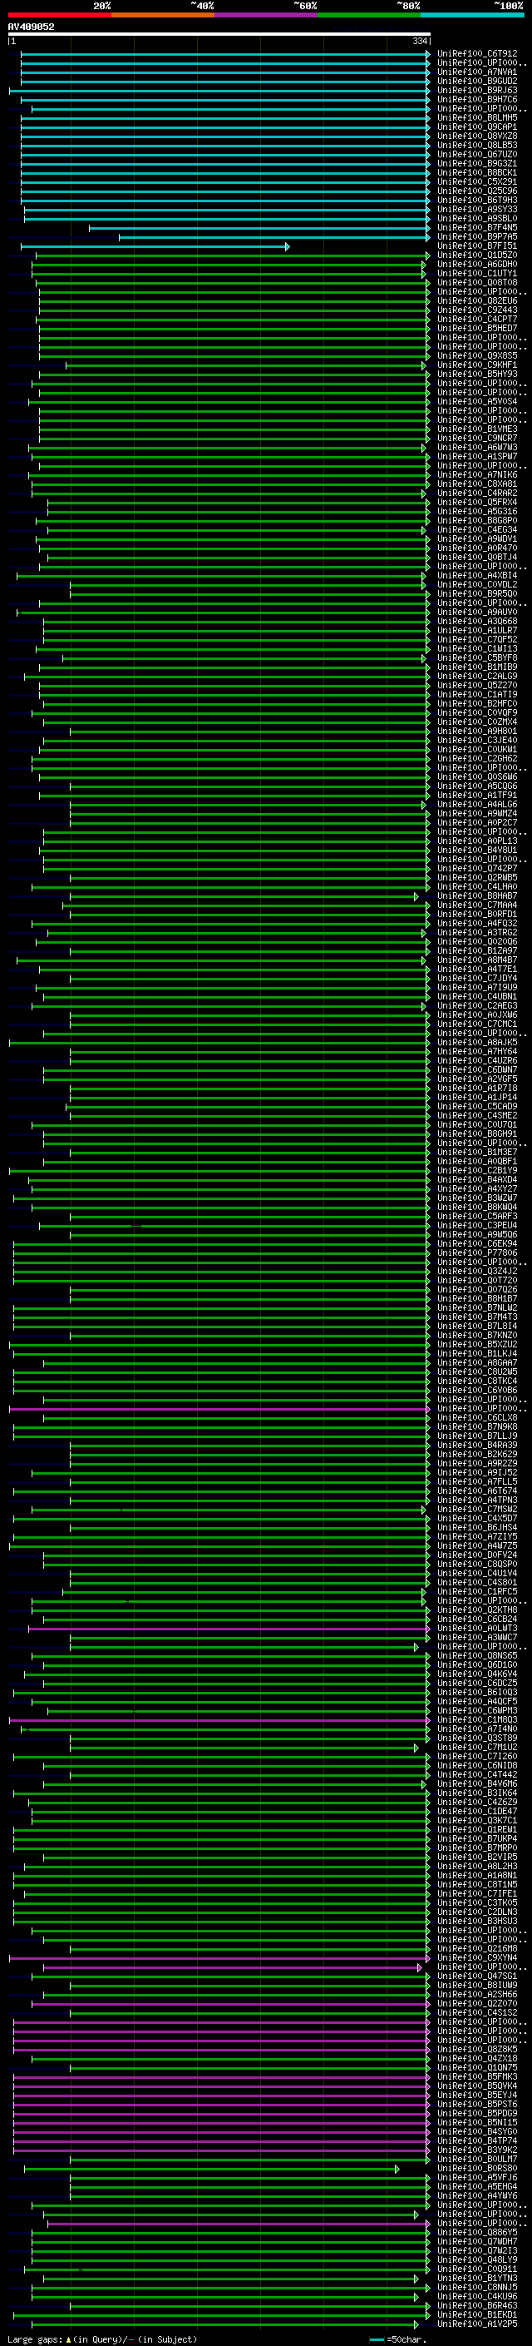The image size is (532, 2346).
Task: Click hit label UniRef100_B1M3E7
Action: (x=477, y=1152)
